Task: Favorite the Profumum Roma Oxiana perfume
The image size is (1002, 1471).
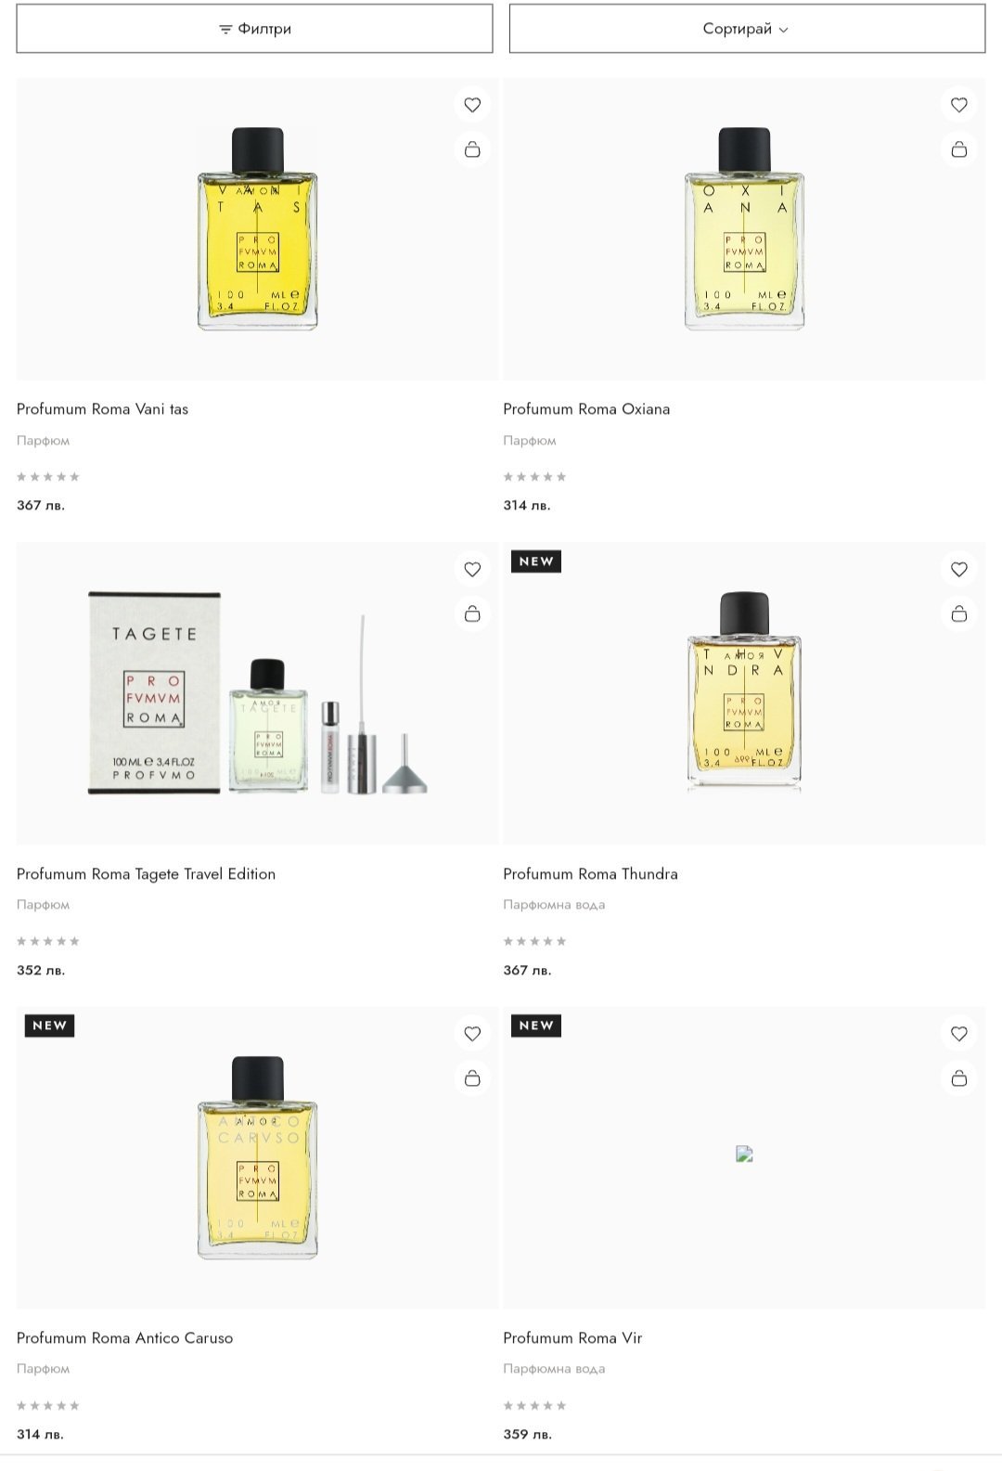Action: coord(958,105)
